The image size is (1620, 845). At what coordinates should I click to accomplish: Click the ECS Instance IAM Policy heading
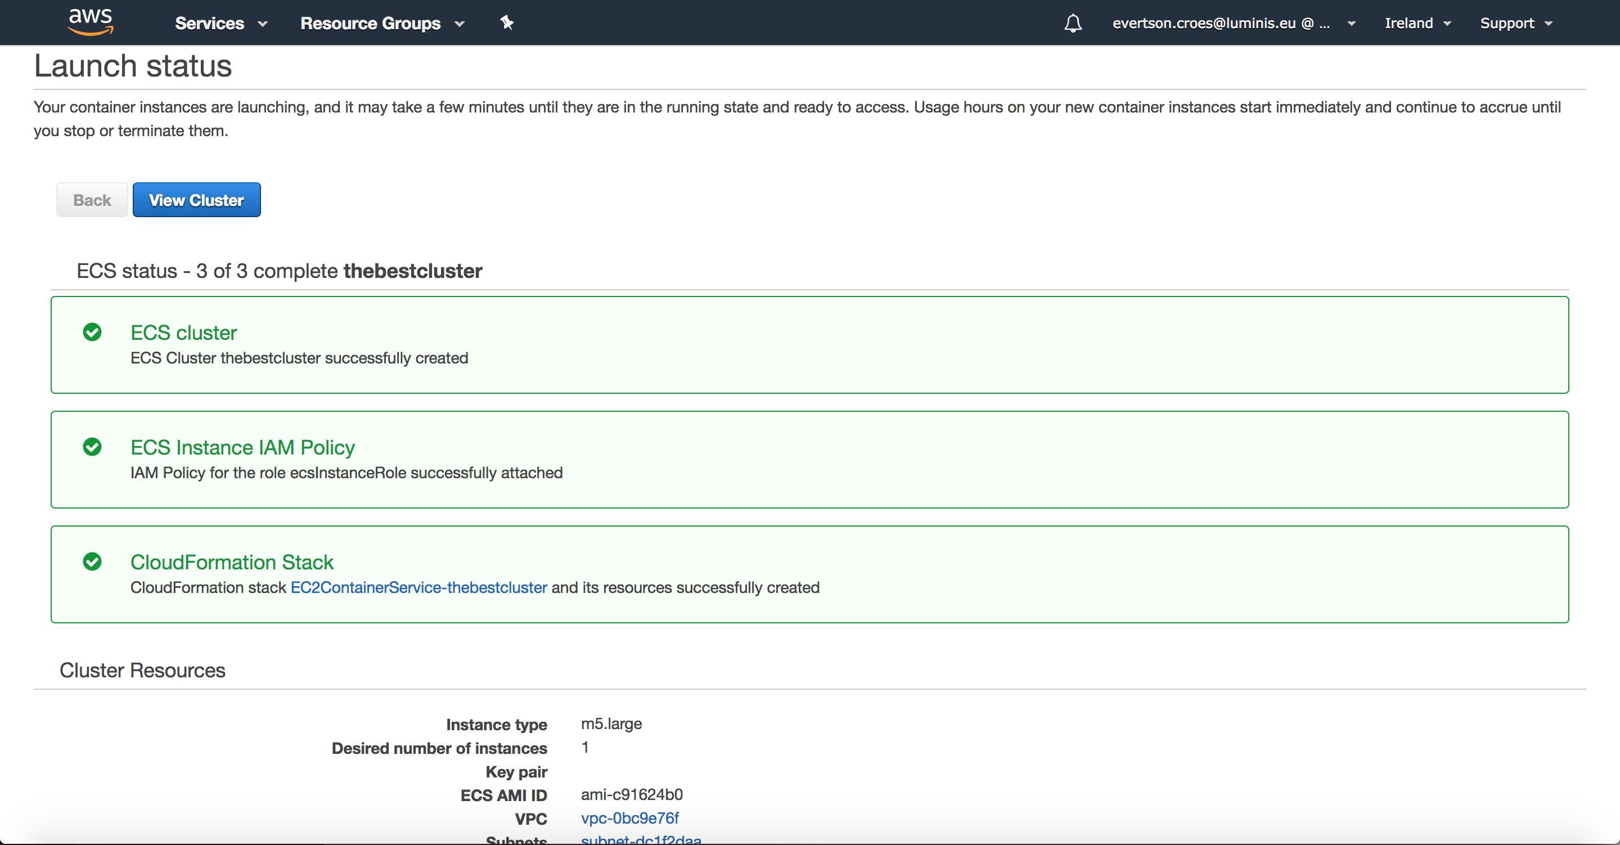click(x=242, y=447)
